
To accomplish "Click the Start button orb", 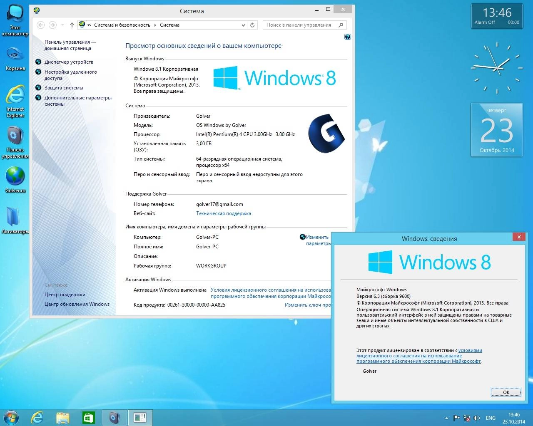I will (11, 417).
